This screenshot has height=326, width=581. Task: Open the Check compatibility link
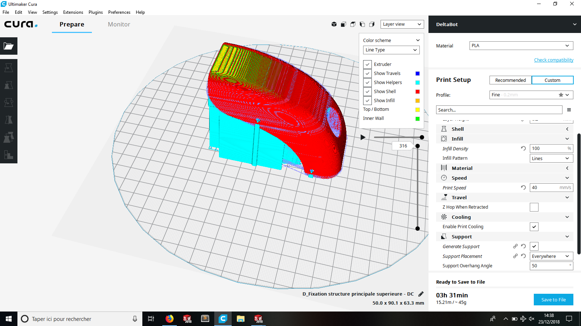pyautogui.click(x=554, y=60)
